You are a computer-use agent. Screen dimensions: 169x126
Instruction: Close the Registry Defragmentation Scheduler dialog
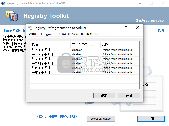tap(137, 28)
